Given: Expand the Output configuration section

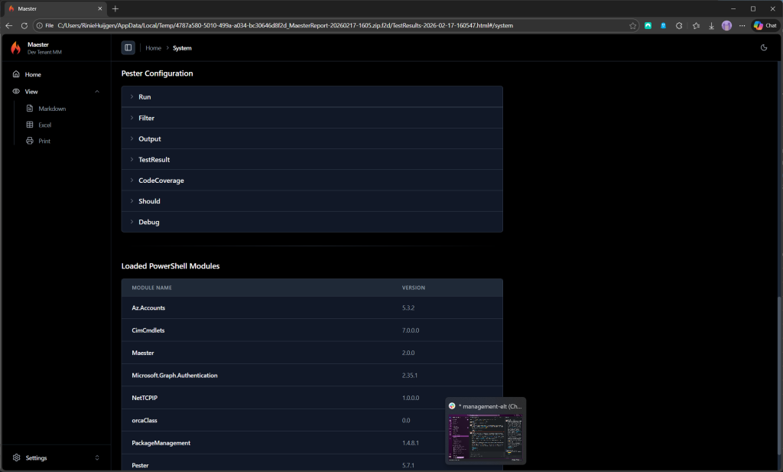Looking at the screenshot, I should (x=312, y=139).
